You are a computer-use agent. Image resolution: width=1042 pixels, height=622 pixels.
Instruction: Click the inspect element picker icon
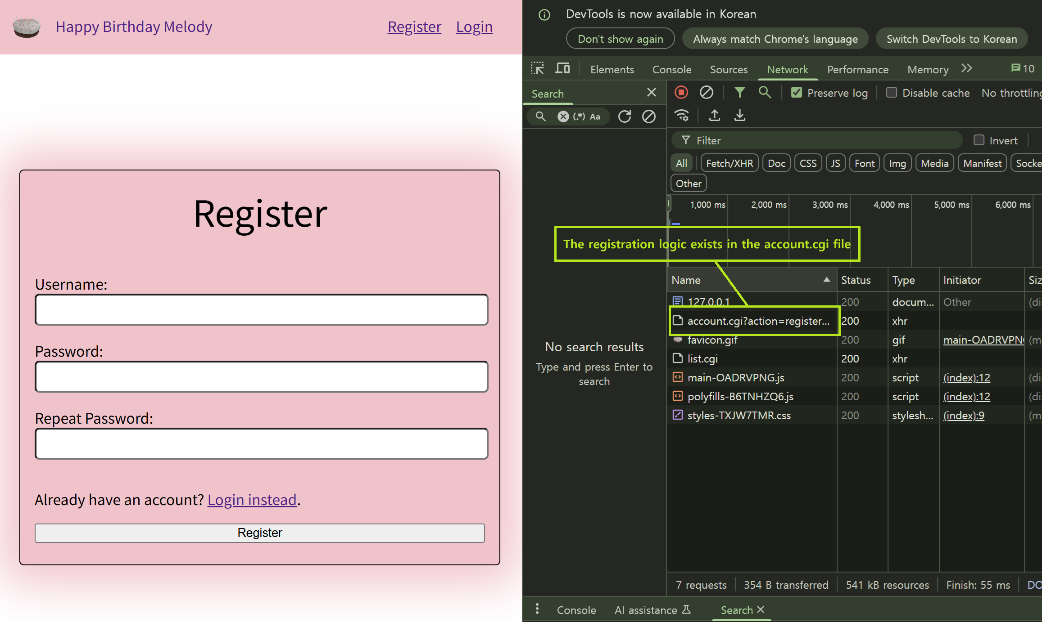(537, 69)
